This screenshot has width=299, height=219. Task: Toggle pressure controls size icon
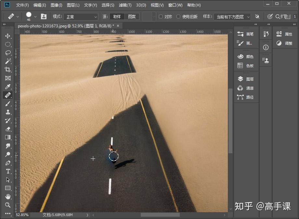270,17
